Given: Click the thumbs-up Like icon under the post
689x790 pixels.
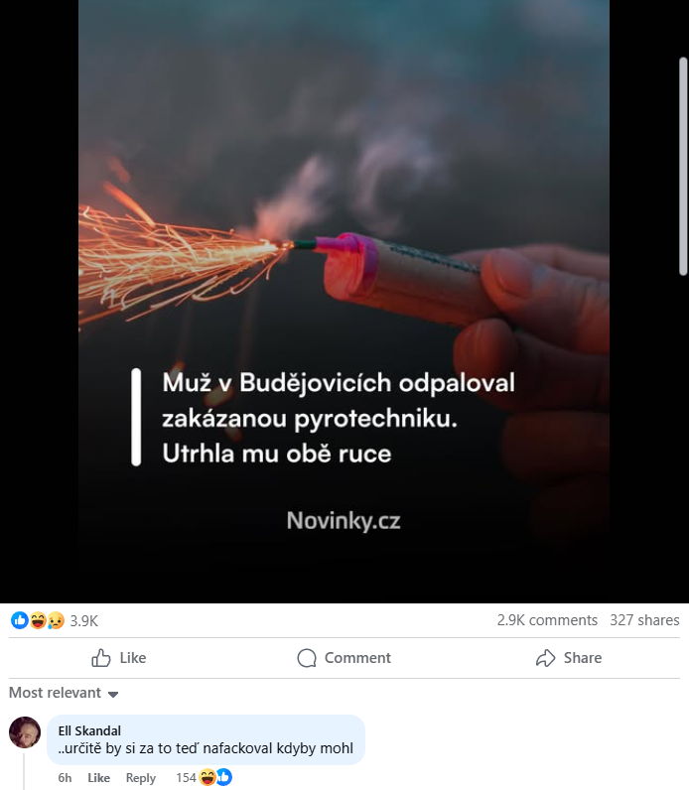Looking at the screenshot, I should coord(101,657).
